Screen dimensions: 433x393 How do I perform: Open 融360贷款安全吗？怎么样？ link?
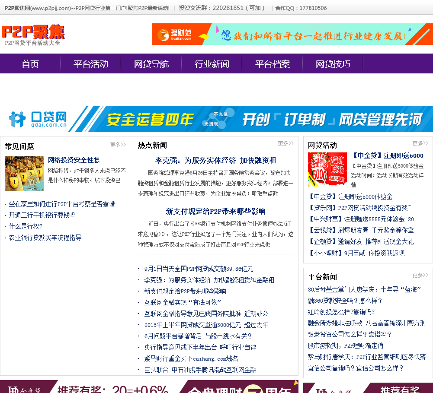(x=345, y=301)
